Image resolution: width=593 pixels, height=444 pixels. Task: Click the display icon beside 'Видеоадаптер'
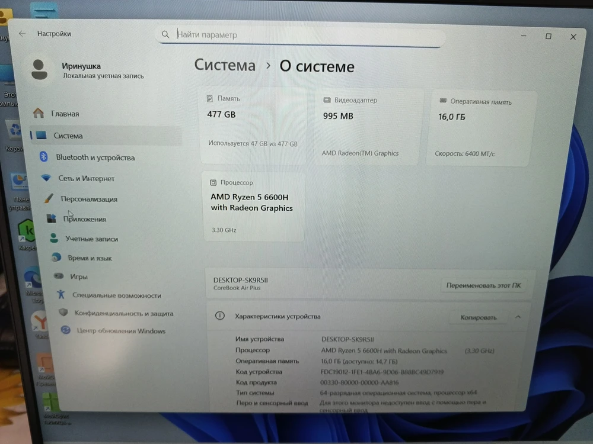point(327,100)
